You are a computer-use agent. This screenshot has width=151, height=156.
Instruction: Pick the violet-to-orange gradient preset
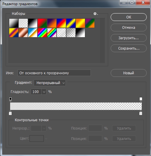52,23
